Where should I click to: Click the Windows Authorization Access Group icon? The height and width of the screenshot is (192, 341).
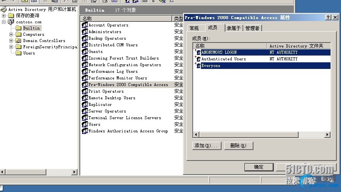pos(85,131)
